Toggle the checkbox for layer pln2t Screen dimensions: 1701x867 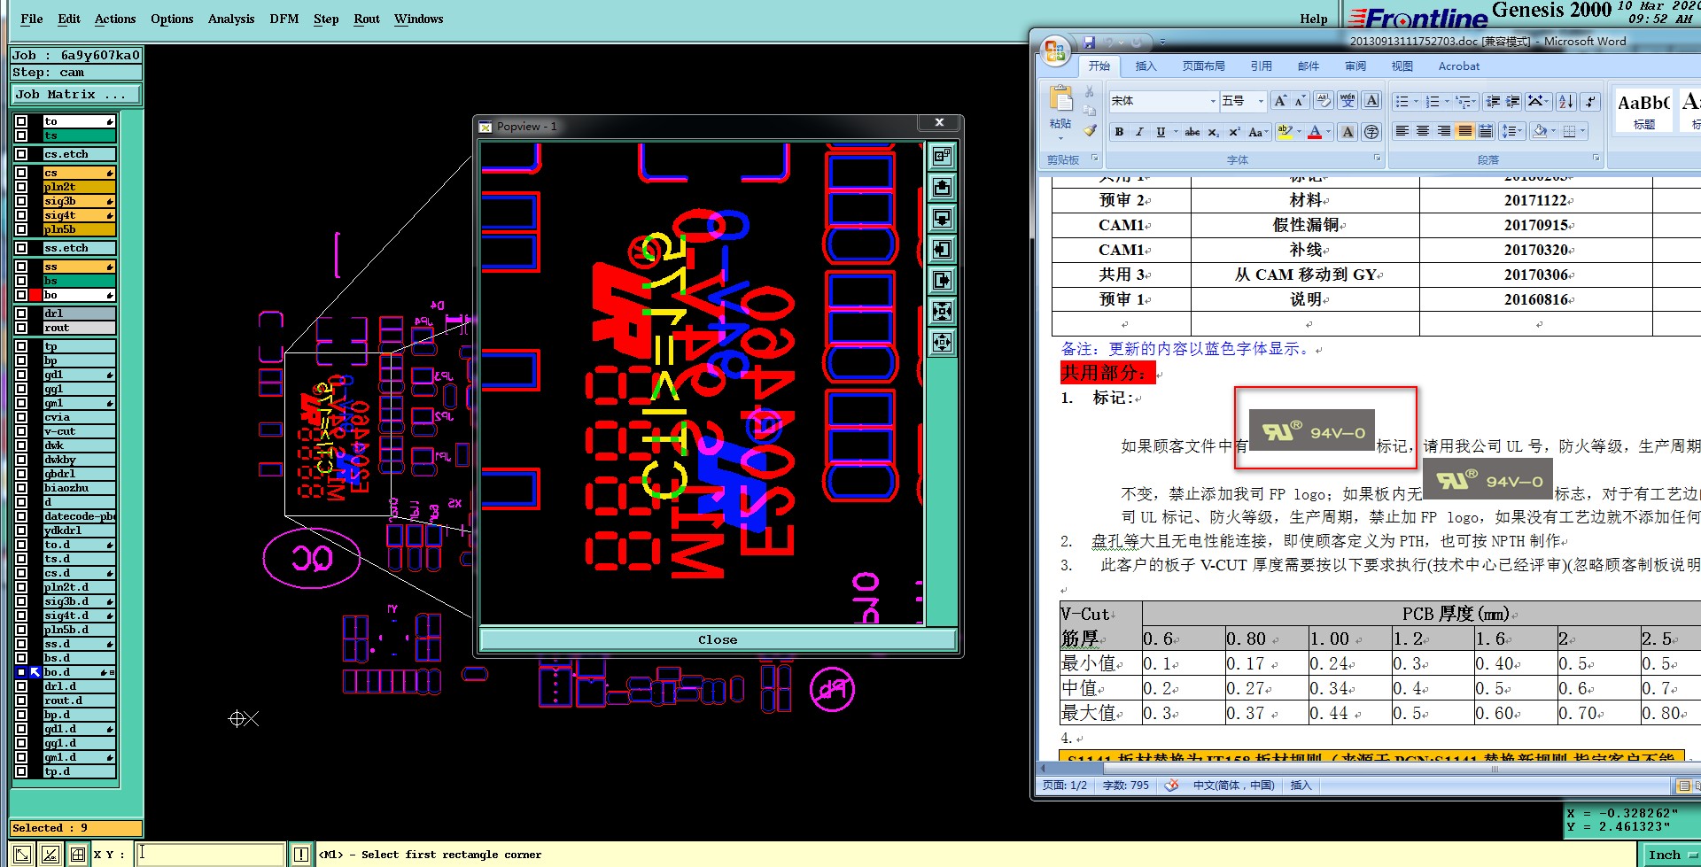[x=21, y=187]
